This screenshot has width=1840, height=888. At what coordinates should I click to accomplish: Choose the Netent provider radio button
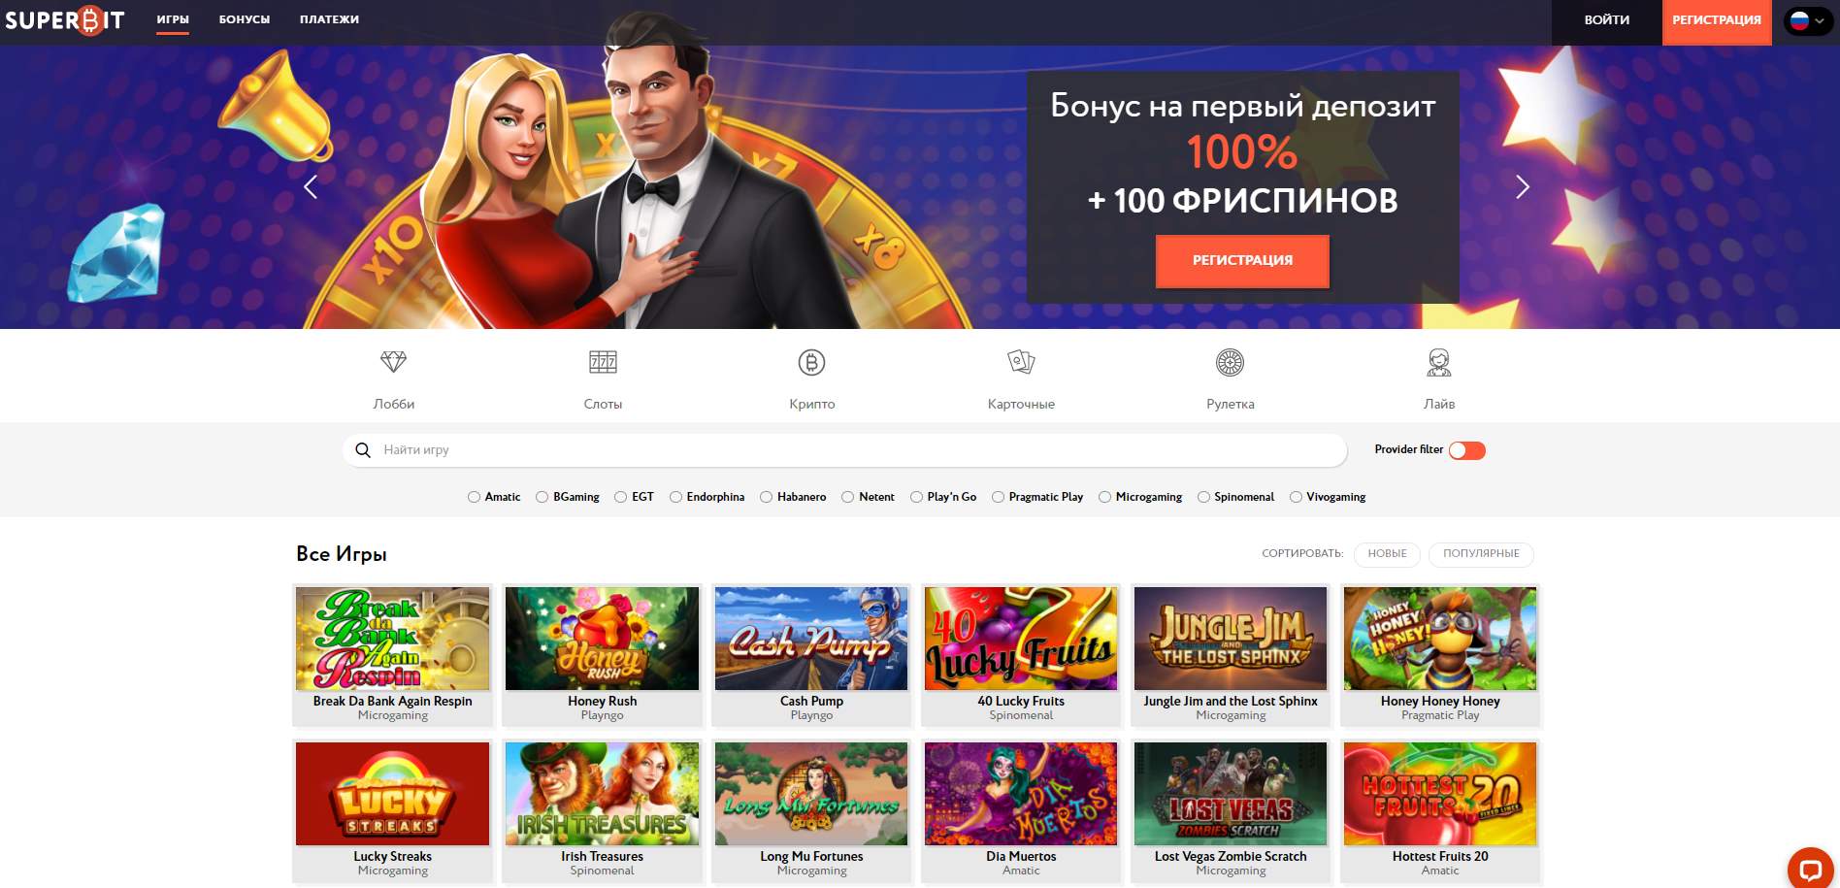tap(847, 497)
